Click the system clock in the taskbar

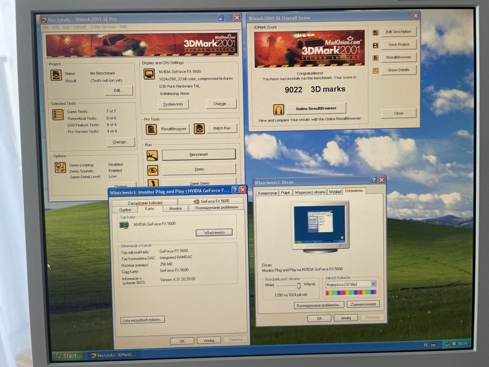[x=463, y=343]
